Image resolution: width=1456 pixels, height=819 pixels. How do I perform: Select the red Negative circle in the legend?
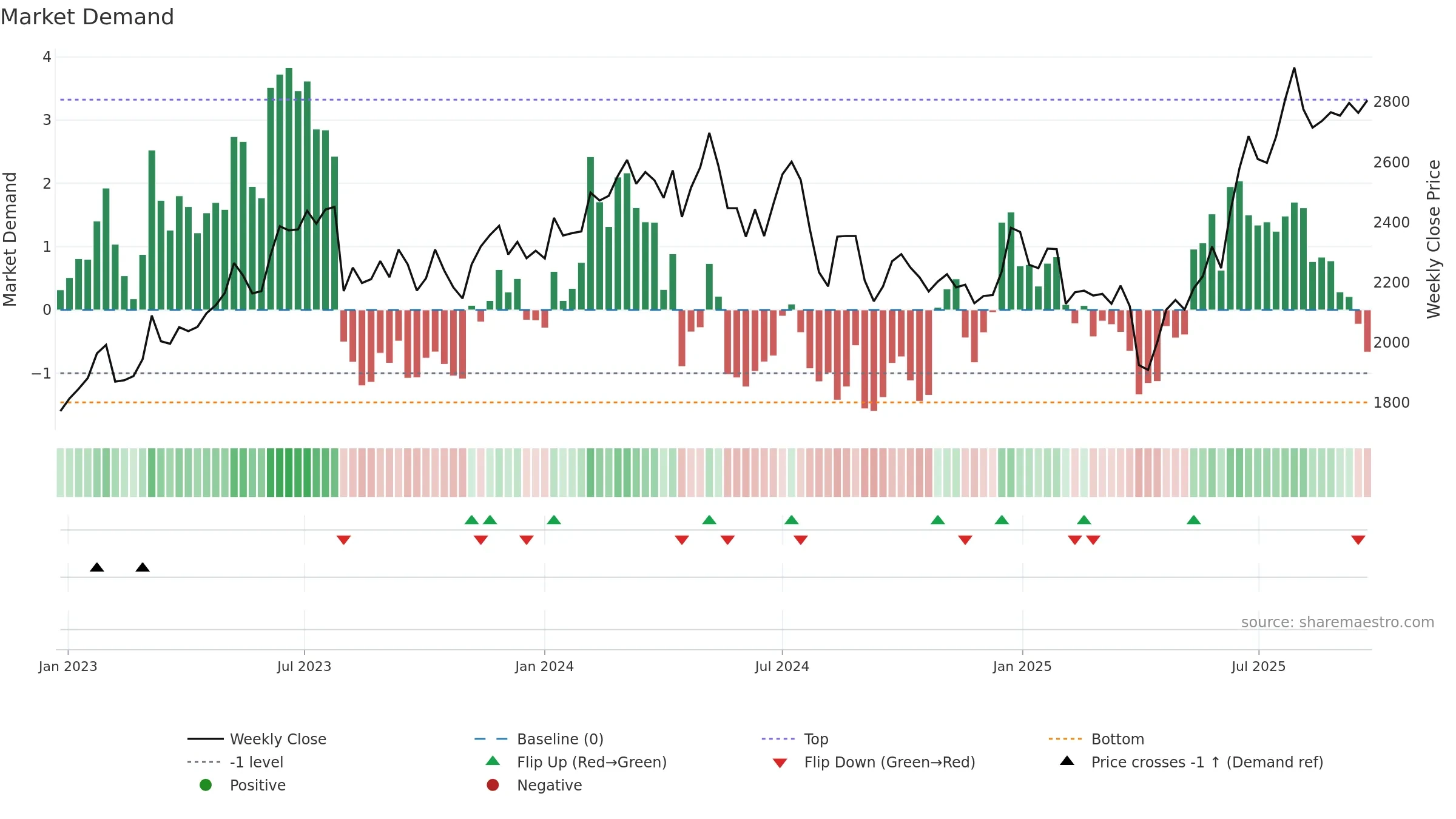(493, 785)
